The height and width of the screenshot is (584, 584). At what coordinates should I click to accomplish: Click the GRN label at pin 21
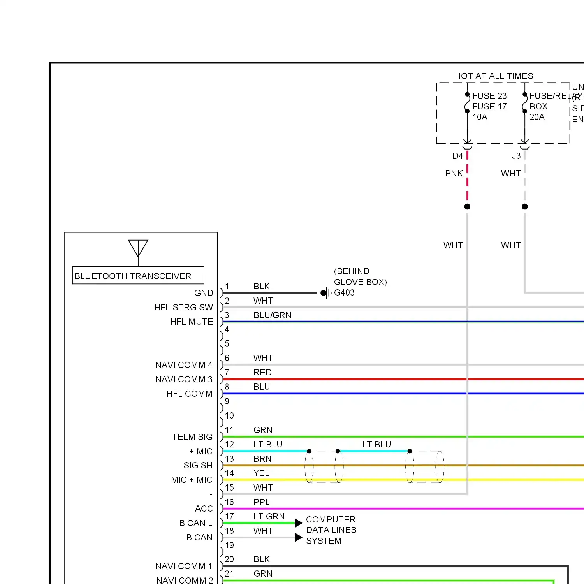263,573
